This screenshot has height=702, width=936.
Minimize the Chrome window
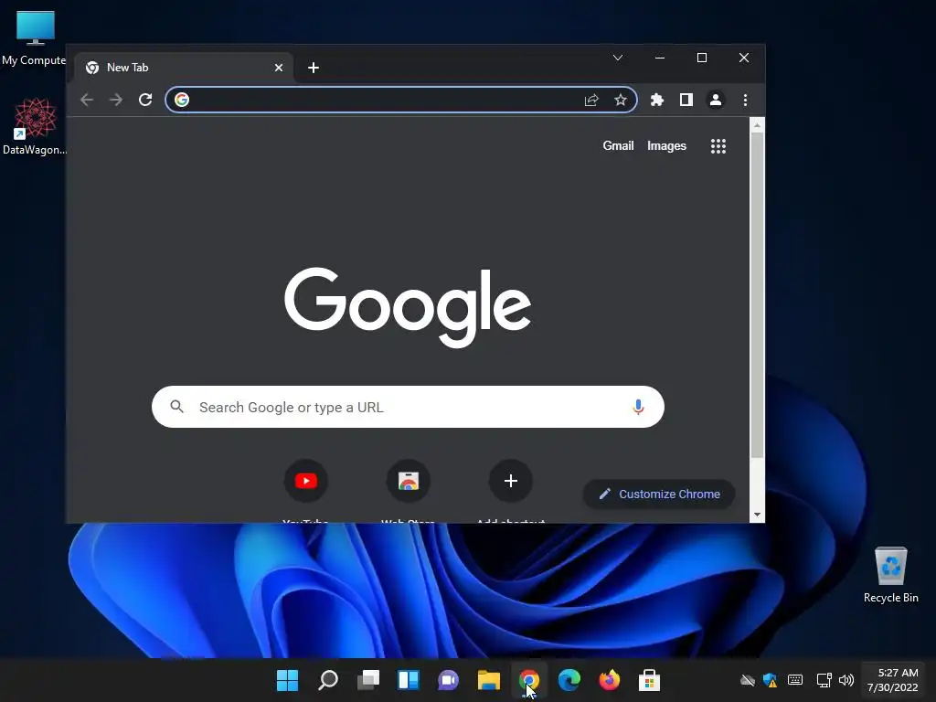(x=660, y=58)
